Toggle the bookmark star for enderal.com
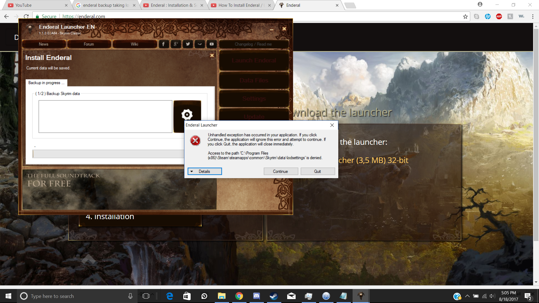Viewport: 539px width, 303px height. [x=465, y=16]
